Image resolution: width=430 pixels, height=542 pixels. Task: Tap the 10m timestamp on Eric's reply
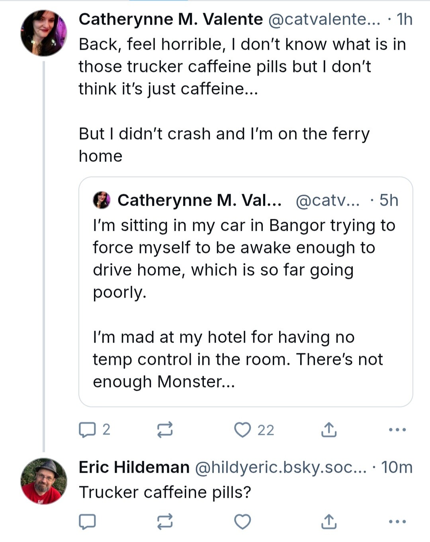point(397,467)
